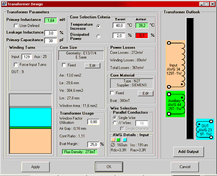Click 'OUT : 9' text
Image resolution: width=217 pixels, height=176 pixels.
17,72
